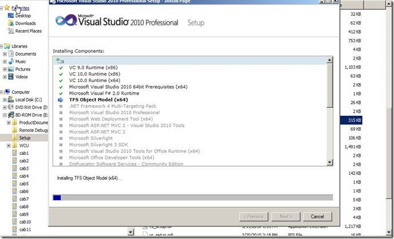Viewport: 394px width, 239px height.
Task: Click the disabled Previous button
Action: (x=254, y=217)
